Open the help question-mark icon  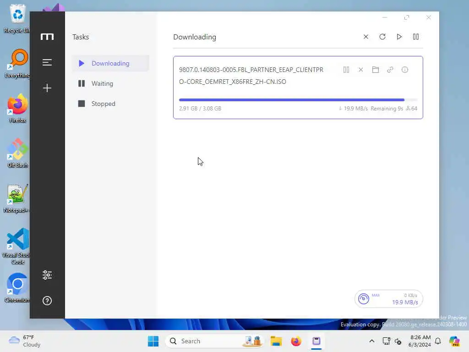[x=47, y=301]
